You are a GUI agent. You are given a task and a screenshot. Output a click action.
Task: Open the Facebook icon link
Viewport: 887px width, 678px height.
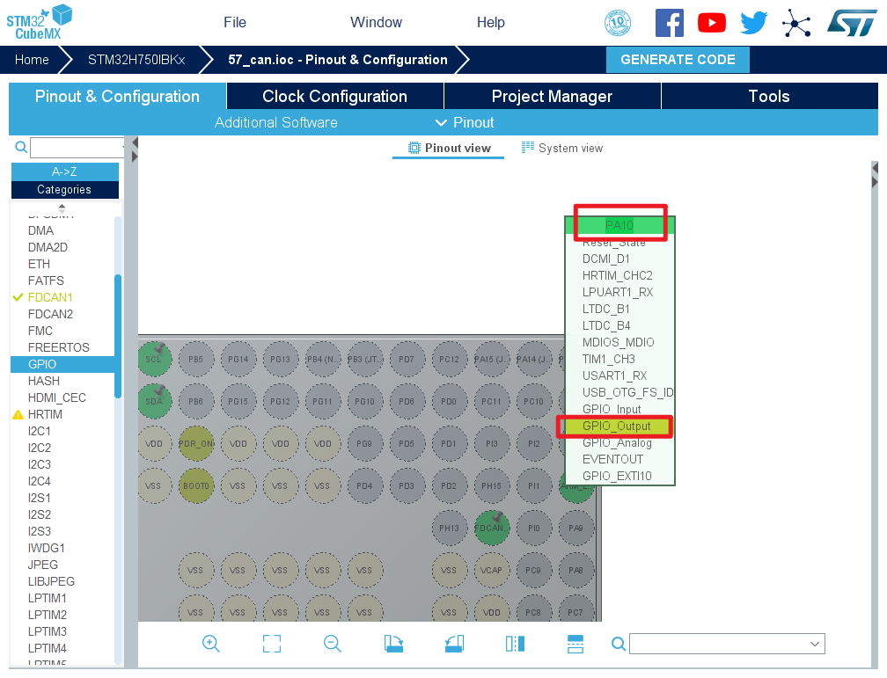[x=670, y=23]
